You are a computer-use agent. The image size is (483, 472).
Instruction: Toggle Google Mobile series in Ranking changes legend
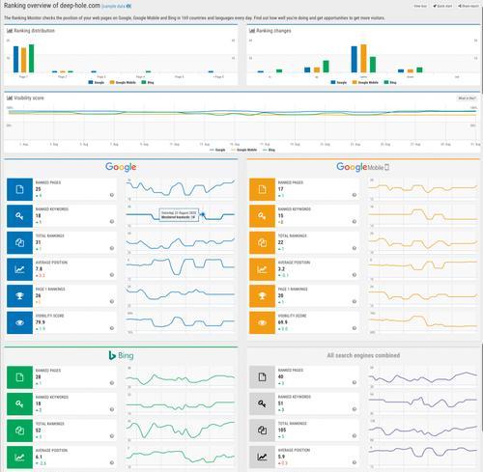click(365, 82)
